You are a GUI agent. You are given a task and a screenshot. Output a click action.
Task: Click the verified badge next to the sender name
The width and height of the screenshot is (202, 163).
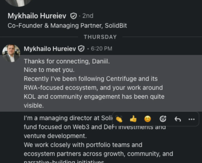(81, 49)
